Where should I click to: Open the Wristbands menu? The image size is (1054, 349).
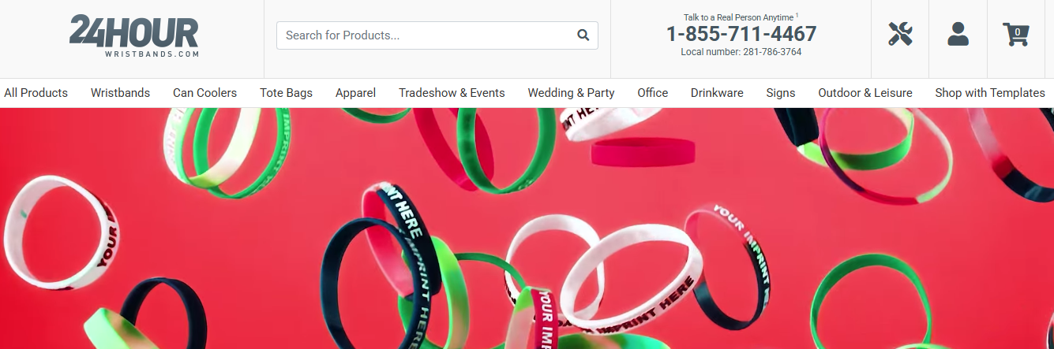[120, 93]
